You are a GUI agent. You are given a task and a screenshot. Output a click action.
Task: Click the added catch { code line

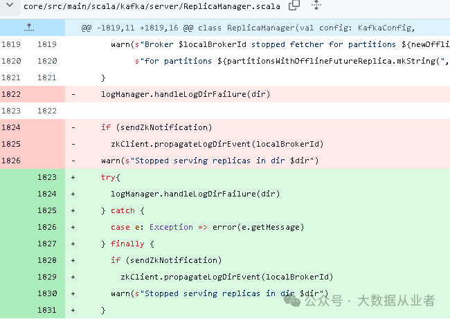(123, 210)
